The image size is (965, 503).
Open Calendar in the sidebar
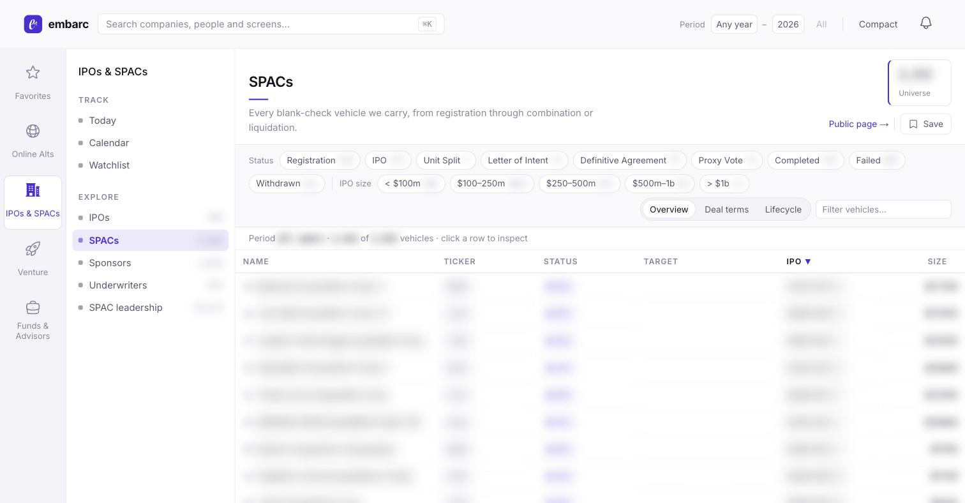(150, 143)
